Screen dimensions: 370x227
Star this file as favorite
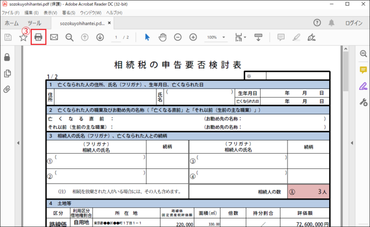tap(23, 37)
